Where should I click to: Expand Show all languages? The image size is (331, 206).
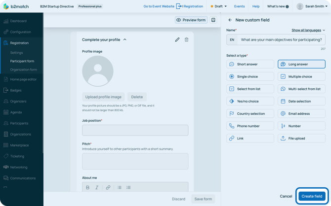click(308, 31)
